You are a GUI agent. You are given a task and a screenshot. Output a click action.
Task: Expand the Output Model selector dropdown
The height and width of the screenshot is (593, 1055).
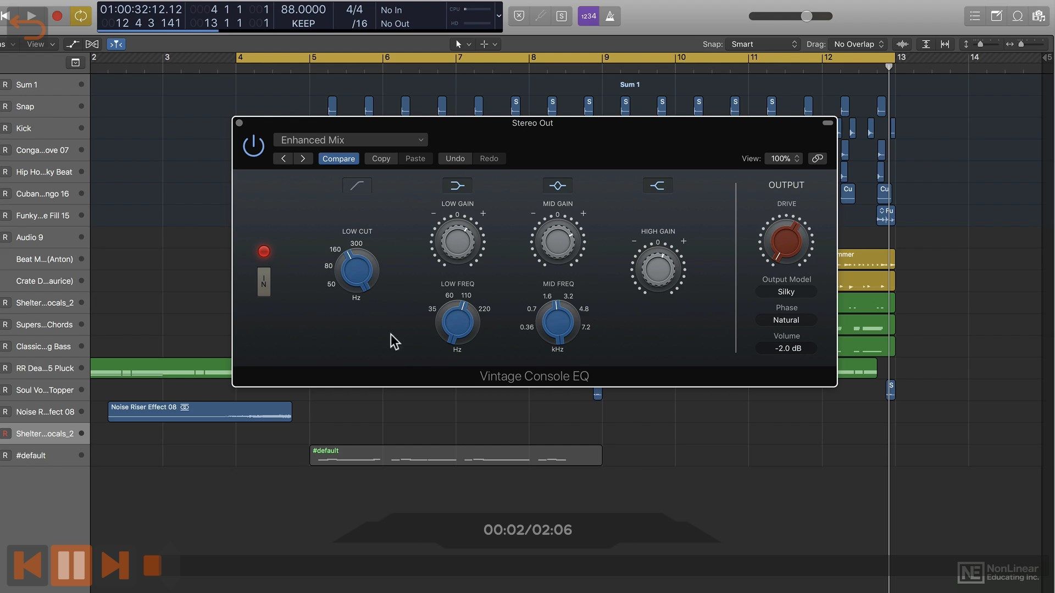pos(785,291)
